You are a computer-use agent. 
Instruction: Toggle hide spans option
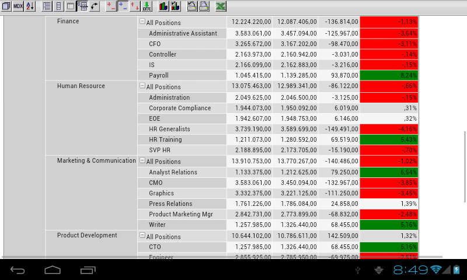click(59, 6)
